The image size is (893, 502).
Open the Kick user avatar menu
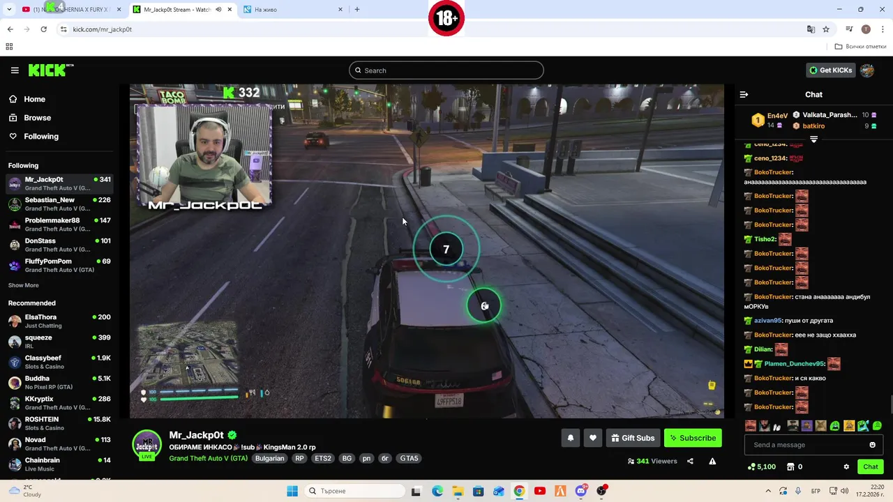click(x=867, y=70)
